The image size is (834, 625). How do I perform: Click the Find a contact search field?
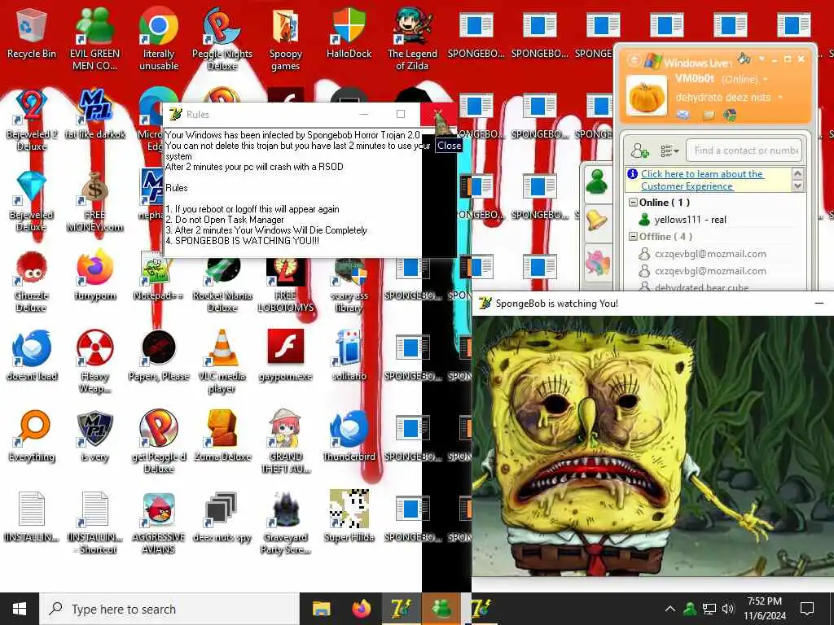(x=744, y=151)
